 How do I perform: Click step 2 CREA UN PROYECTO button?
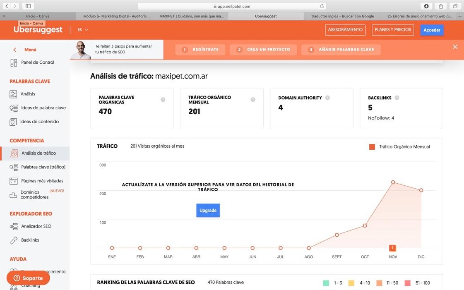263,50
